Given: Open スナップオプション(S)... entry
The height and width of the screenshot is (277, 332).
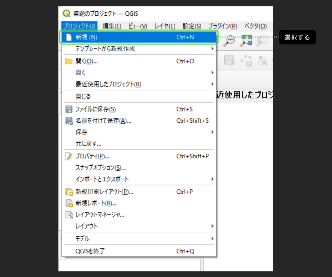Looking at the screenshot, I should [139, 168].
